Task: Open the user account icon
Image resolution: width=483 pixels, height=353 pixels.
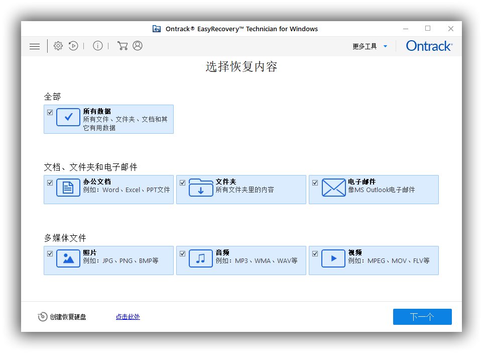Action: [138, 46]
